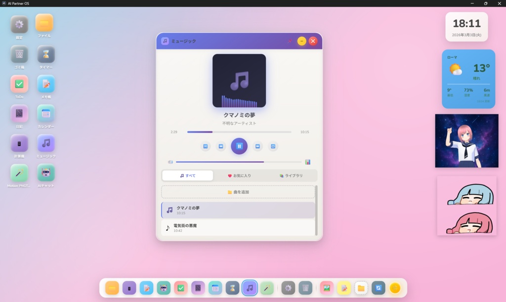The width and height of the screenshot is (506, 302).
Task: Skip to the next track
Action: (x=257, y=146)
